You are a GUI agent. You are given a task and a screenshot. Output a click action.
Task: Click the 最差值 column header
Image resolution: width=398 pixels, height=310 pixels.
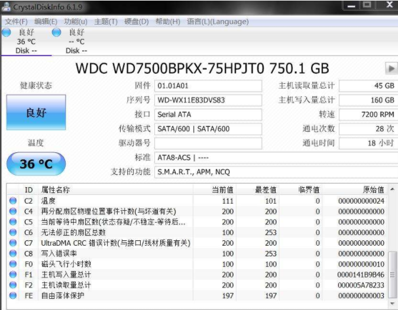(x=258, y=190)
